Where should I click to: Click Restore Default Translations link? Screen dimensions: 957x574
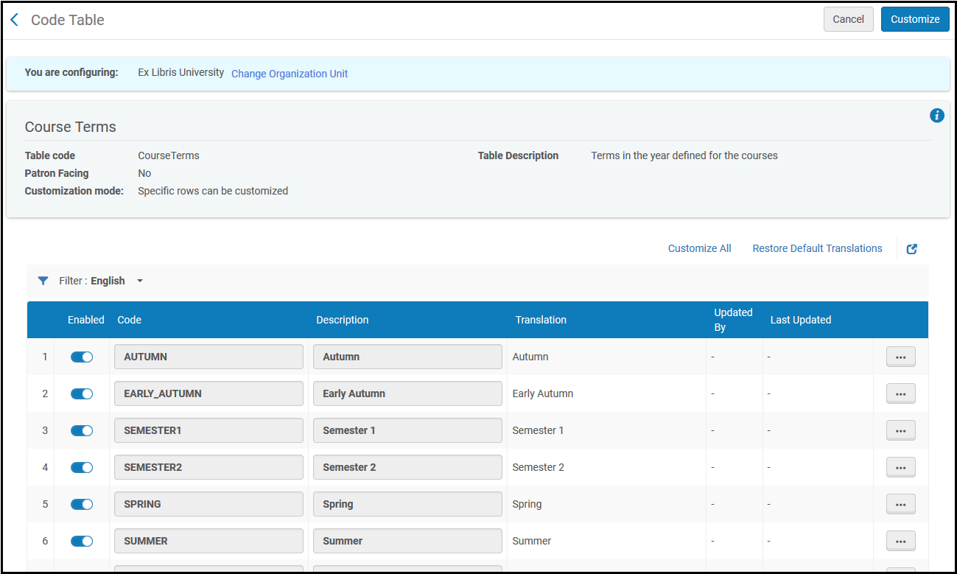[817, 248]
